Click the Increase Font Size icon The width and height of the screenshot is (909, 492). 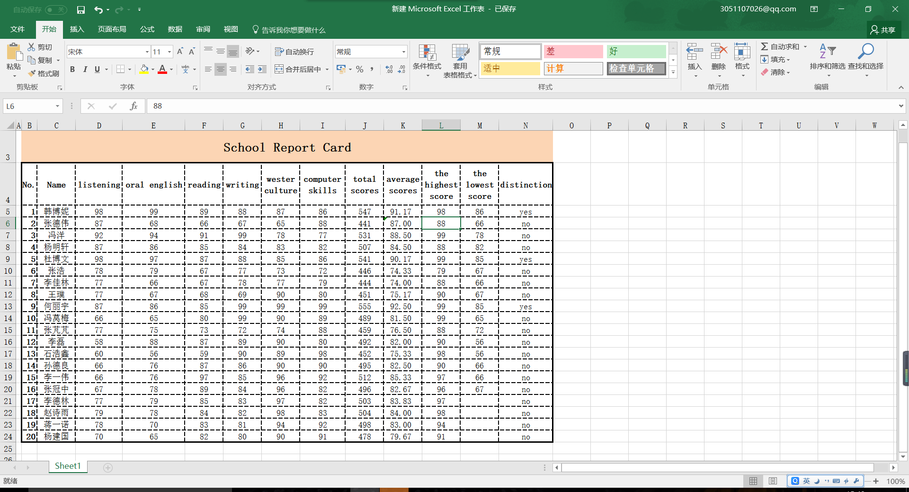click(x=180, y=52)
